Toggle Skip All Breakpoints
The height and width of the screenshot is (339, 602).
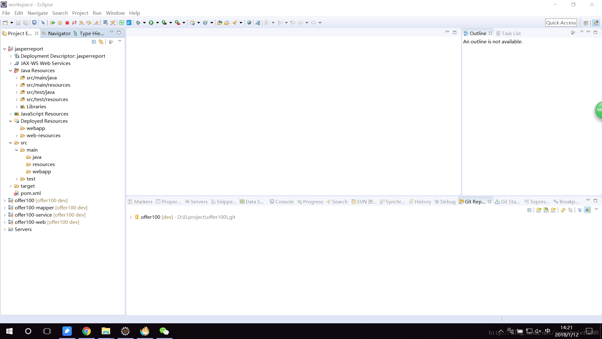coord(43,23)
